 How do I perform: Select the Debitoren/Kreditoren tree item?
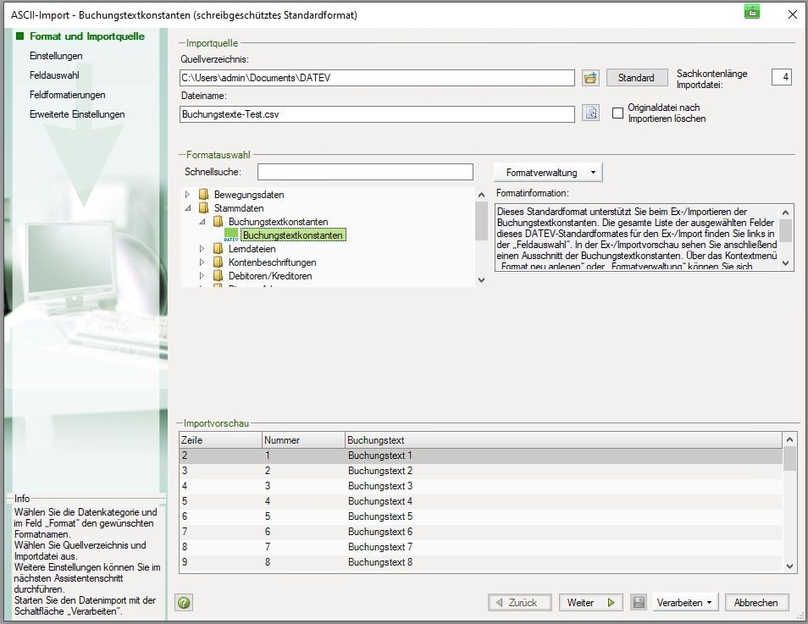(x=270, y=276)
